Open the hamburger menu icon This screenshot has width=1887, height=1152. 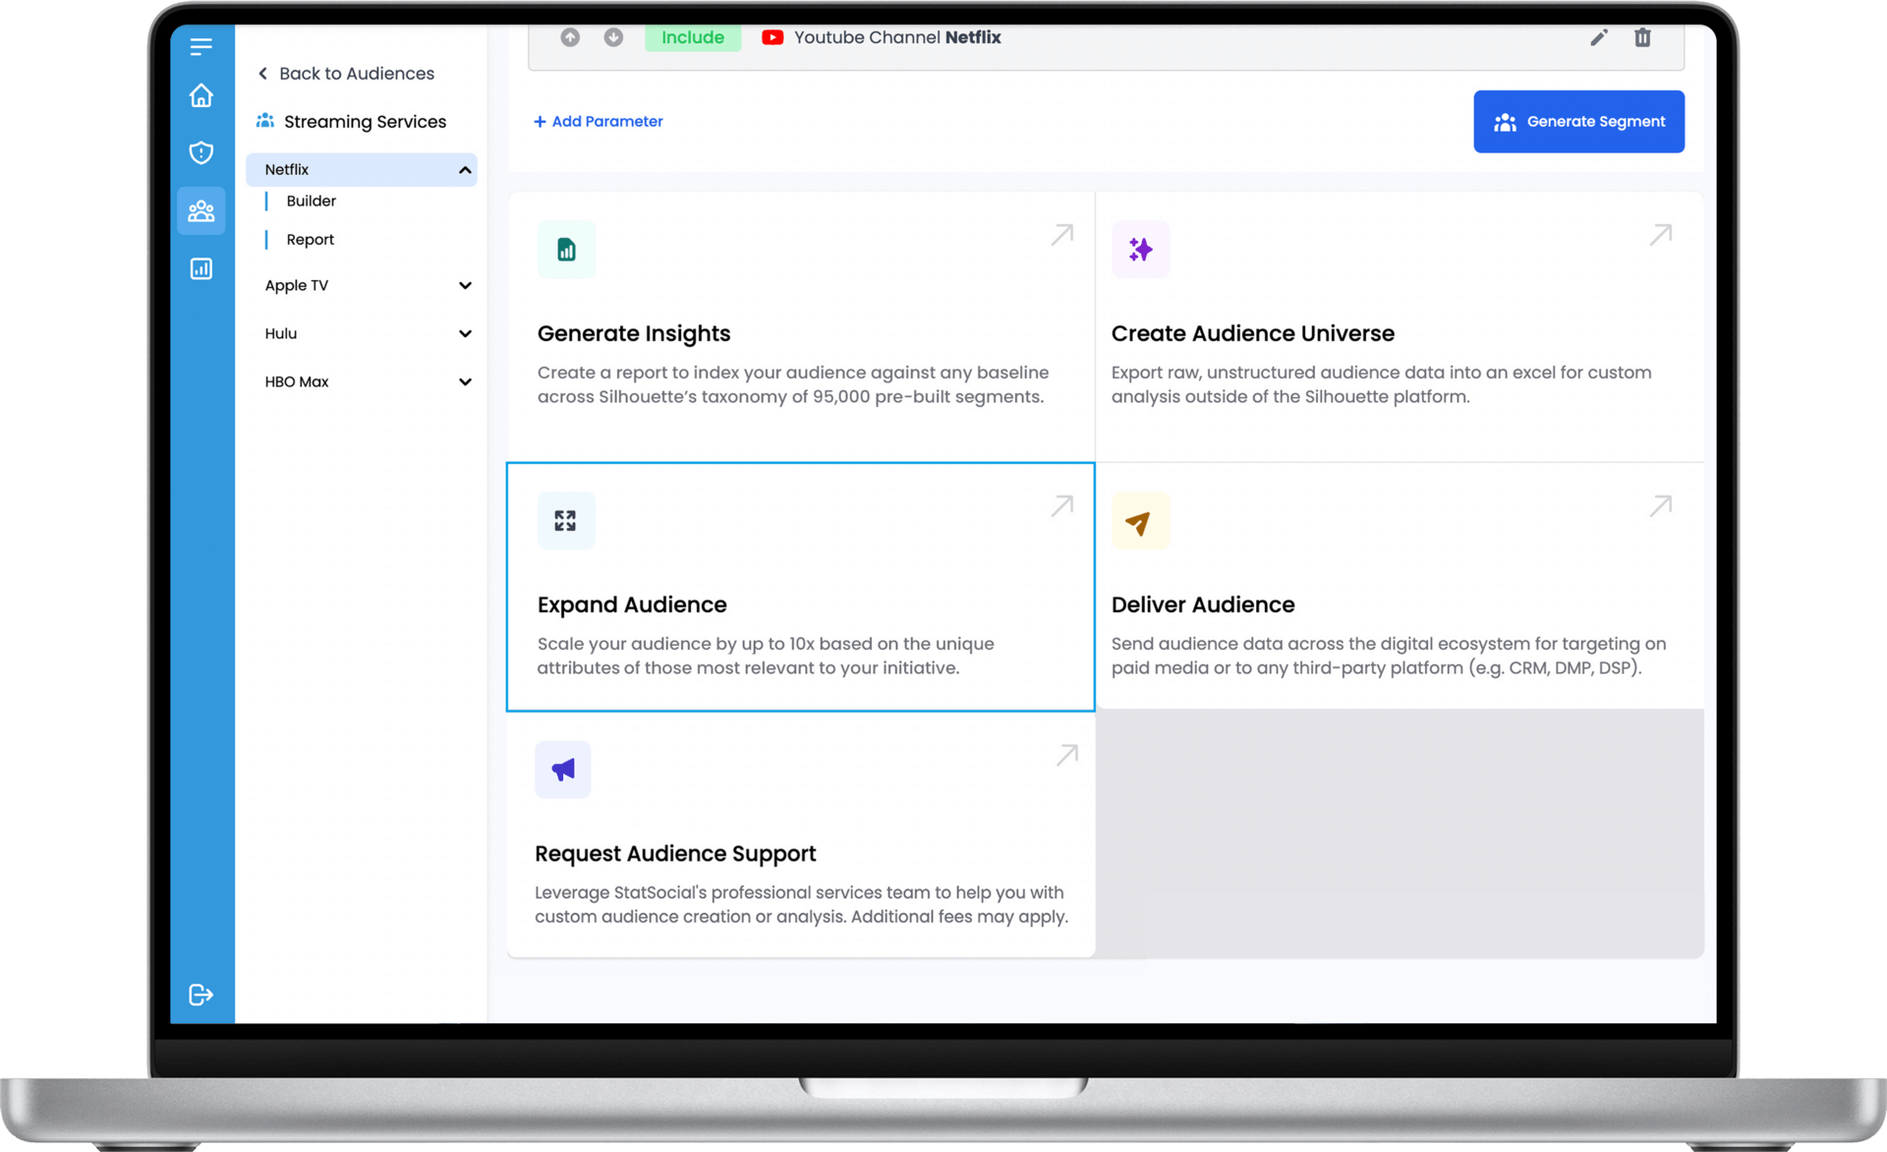tap(200, 46)
